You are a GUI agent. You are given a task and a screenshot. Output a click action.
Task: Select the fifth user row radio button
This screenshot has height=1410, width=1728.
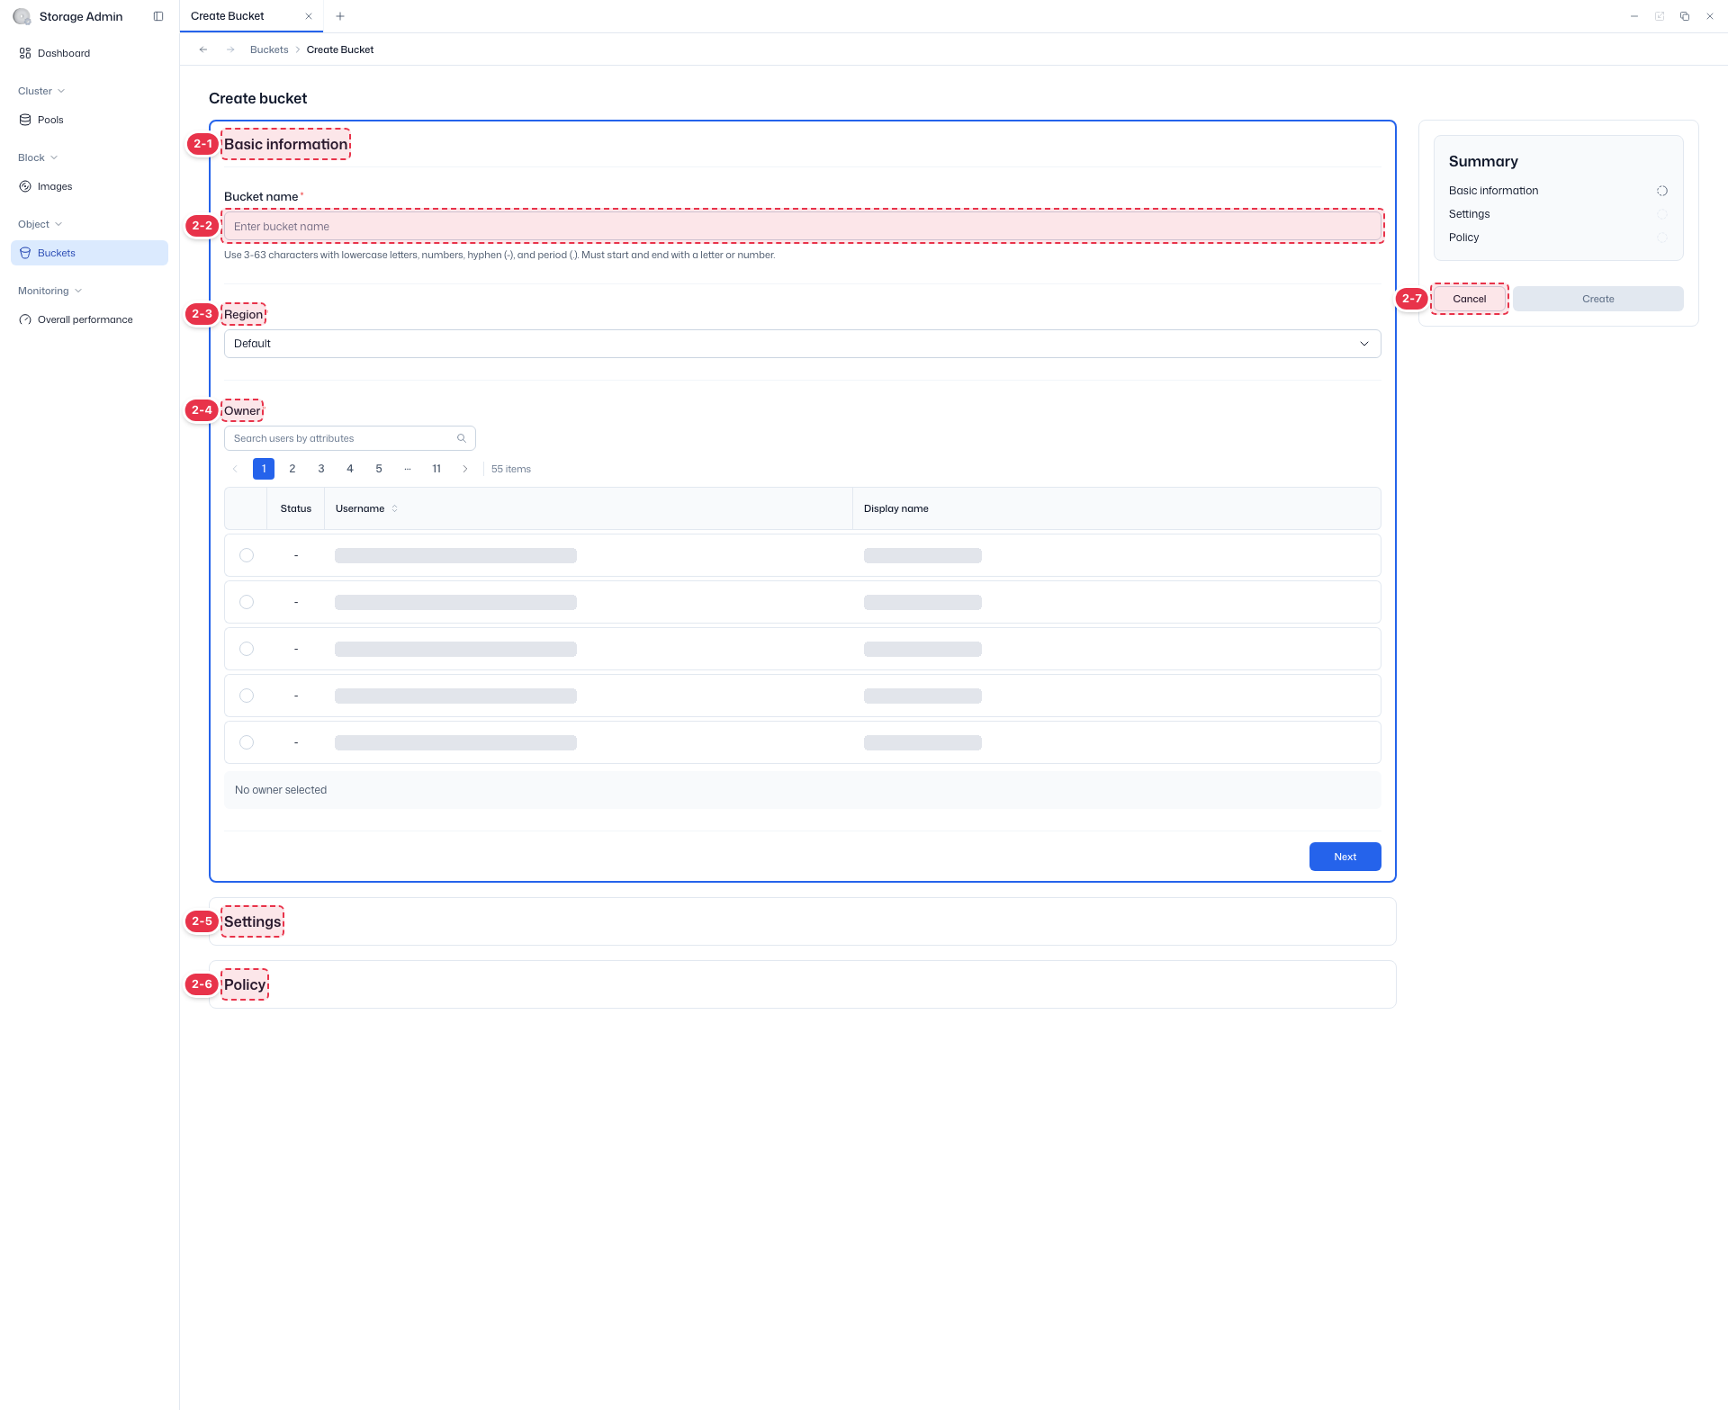[x=247, y=742]
